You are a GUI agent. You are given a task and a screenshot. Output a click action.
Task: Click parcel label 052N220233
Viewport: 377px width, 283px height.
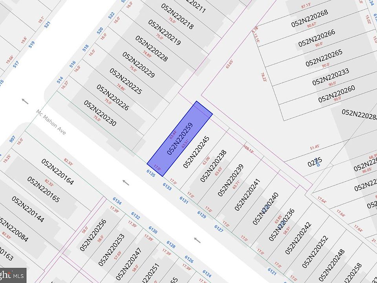(x=331, y=77)
